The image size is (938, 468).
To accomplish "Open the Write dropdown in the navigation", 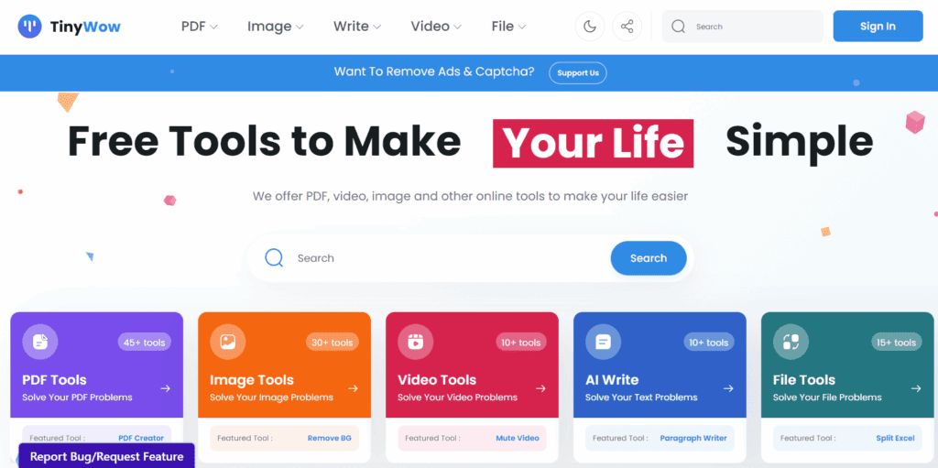I will [x=357, y=27].
